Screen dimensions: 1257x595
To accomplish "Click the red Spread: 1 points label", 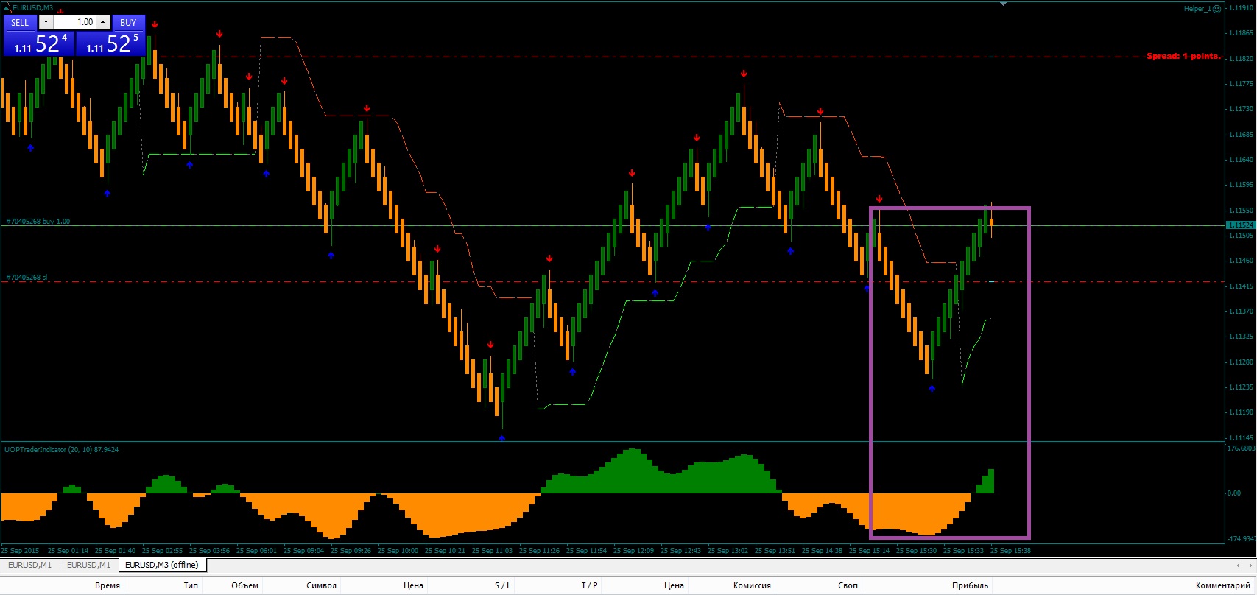I will coord(1182,56).
